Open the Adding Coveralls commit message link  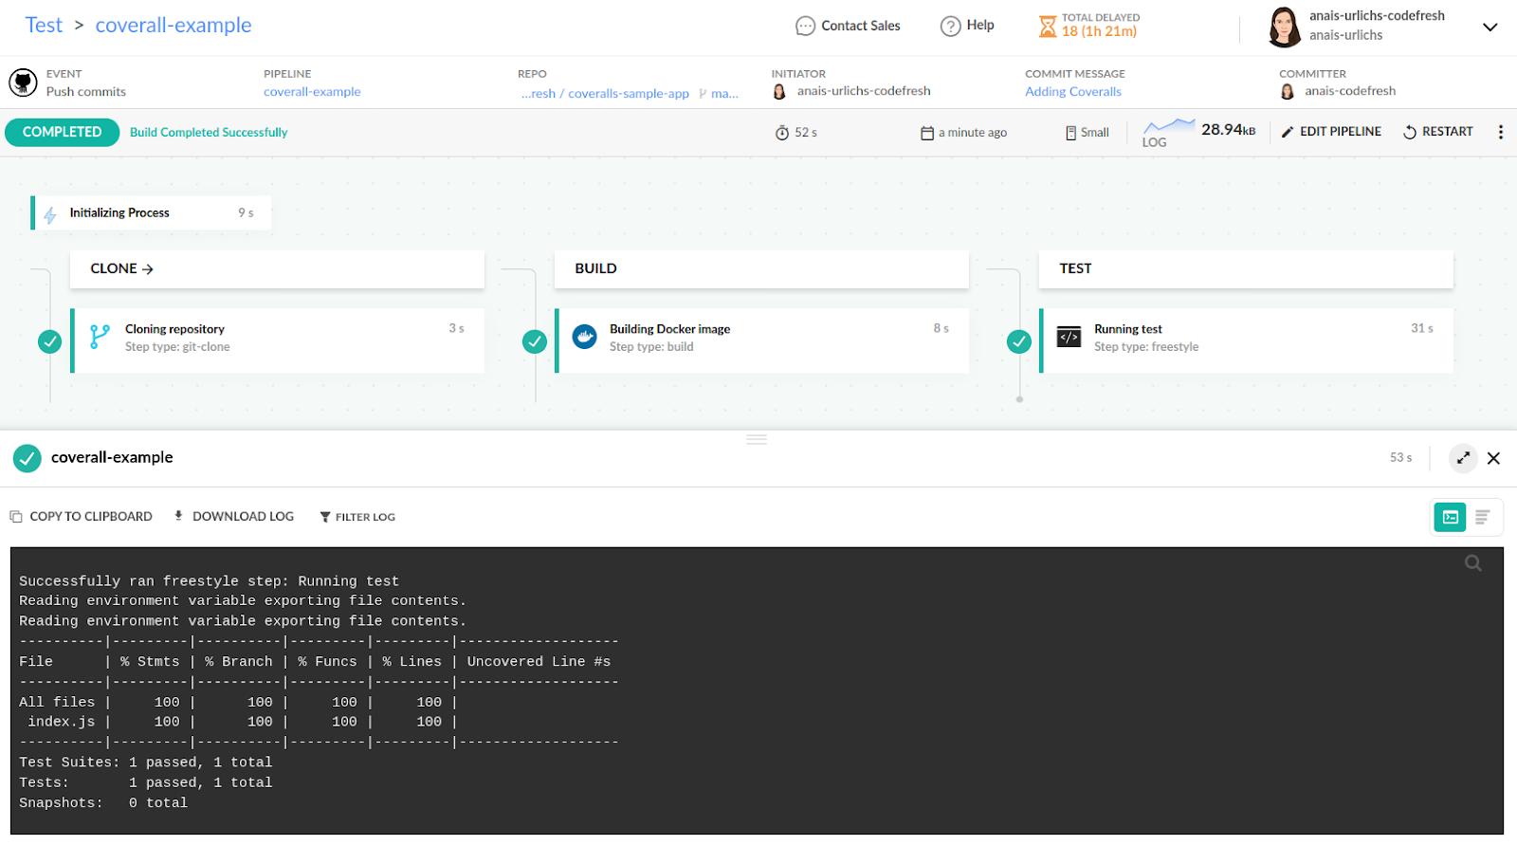(x=1072, y=92)
